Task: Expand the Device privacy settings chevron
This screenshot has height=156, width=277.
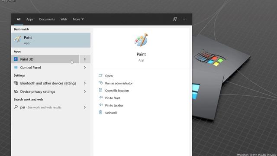Action: click(85, 91)
